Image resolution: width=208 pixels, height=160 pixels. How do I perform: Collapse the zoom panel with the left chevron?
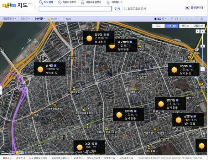click(198, 31)
